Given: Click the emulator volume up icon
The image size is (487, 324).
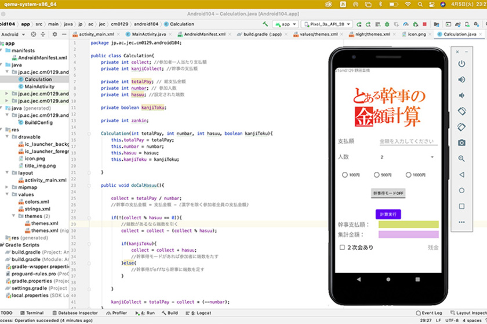Looking at the screenshot, I should coord(461,79).
